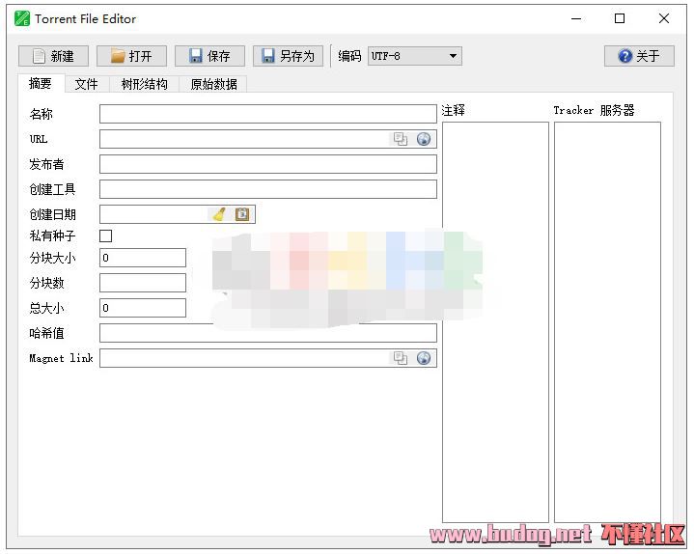
Task: Click inside the Tracker 服务器 list area
Action: (607, 322)
